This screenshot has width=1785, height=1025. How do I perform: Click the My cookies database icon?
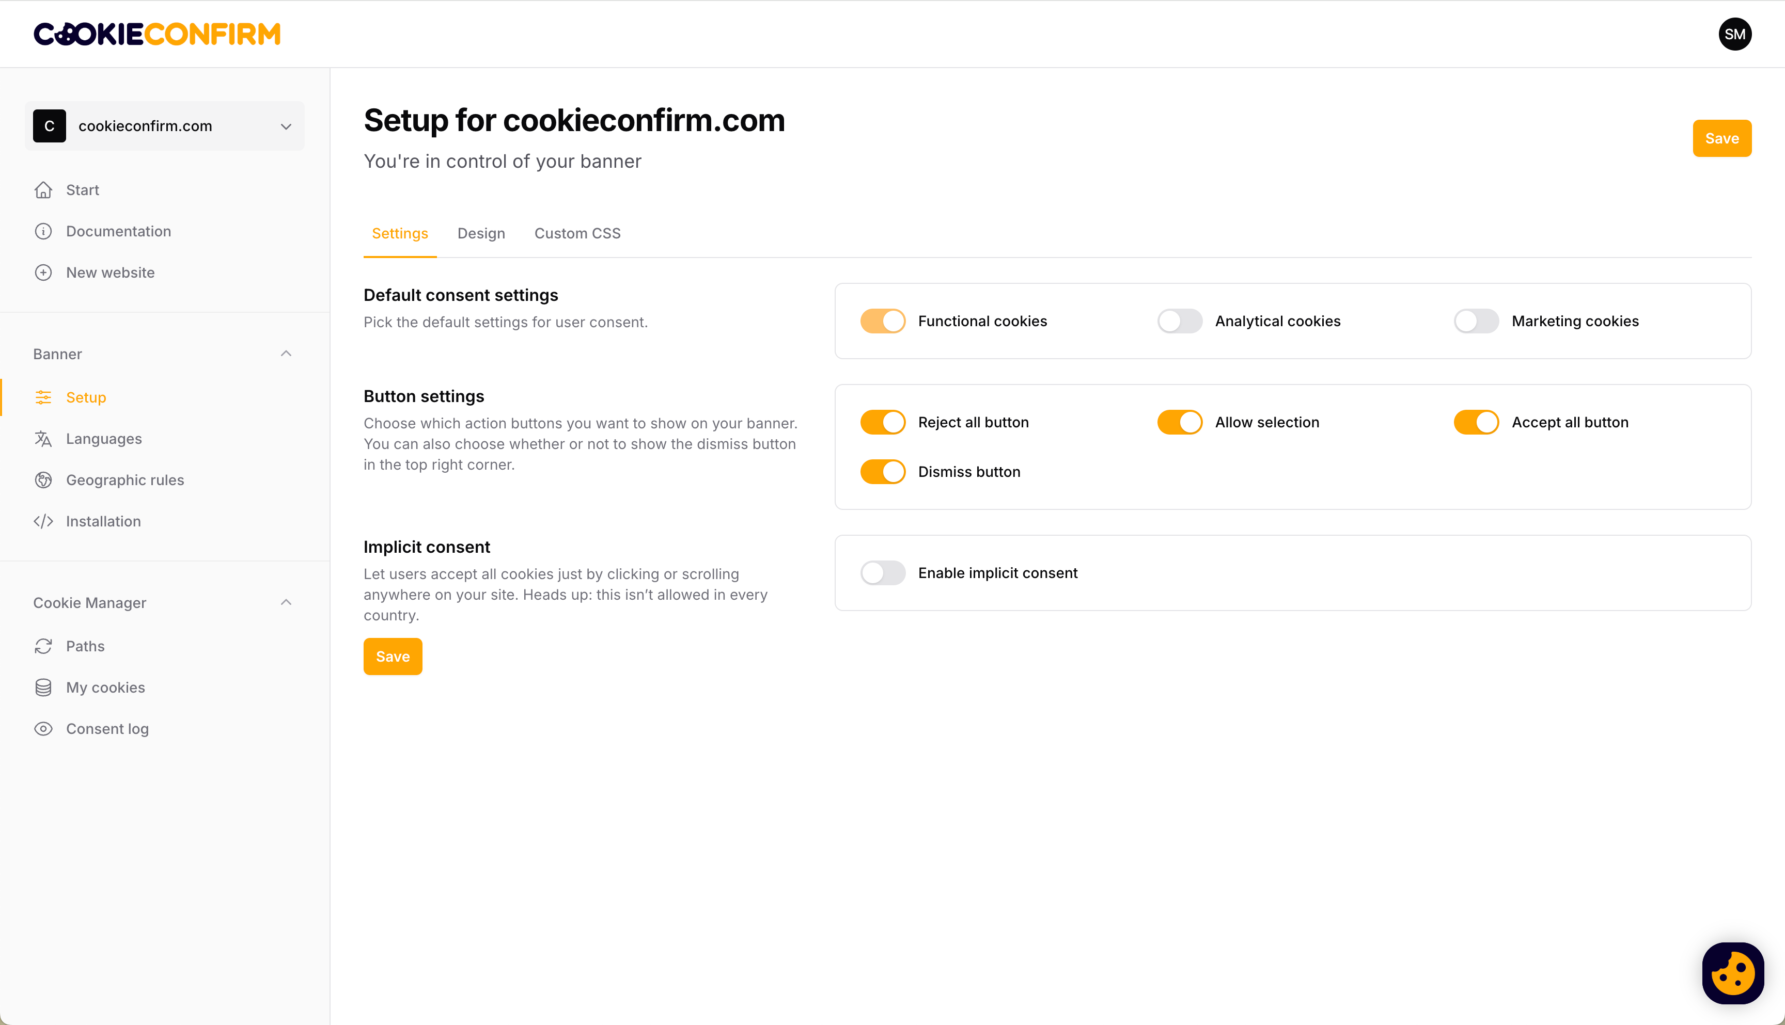click(43, 688)
